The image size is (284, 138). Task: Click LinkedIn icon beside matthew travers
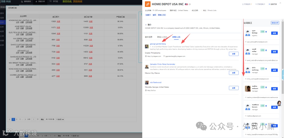tap(266, 106)
